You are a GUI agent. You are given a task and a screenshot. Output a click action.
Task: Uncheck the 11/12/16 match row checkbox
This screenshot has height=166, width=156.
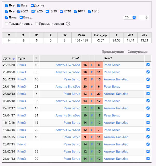[148, 122]
